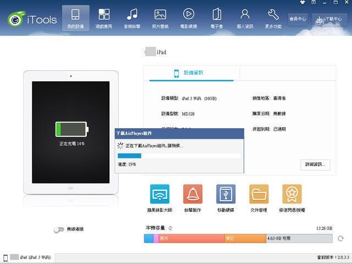Click the 詳細資訊 details button
This screenshot has width=352, height=264.
[315, 164]
